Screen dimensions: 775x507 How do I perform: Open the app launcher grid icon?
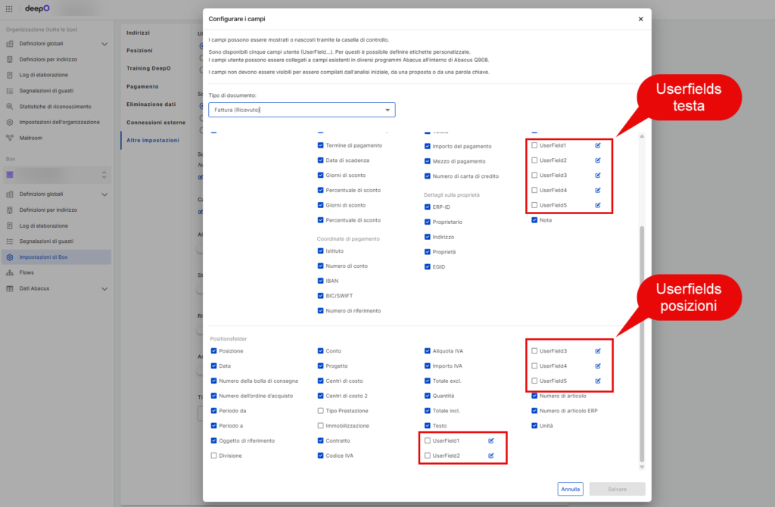pos(9,9)
